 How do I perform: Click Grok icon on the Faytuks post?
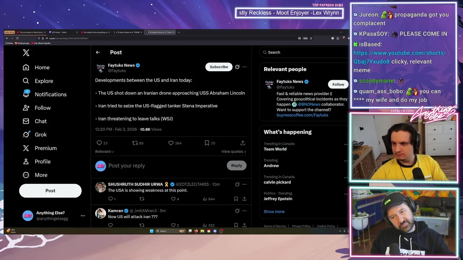pyautogui.click(x=237, y=67)
